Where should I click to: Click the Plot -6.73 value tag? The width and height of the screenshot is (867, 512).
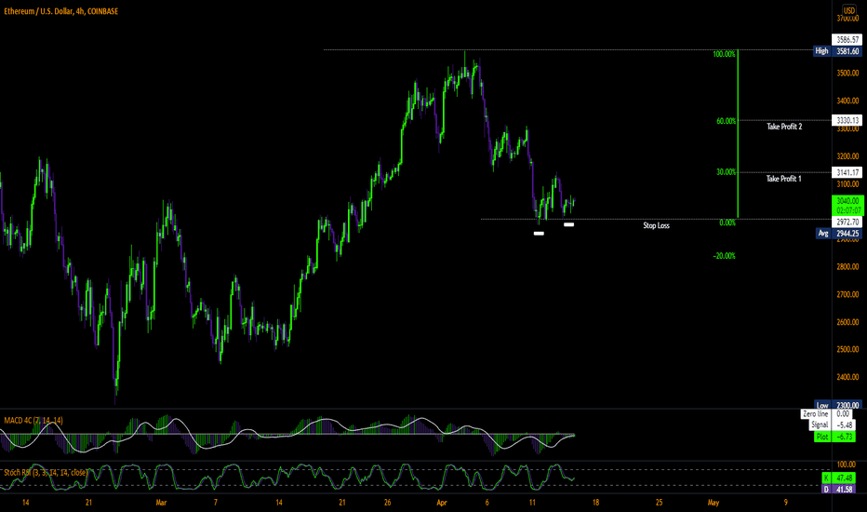click(835, 437)
